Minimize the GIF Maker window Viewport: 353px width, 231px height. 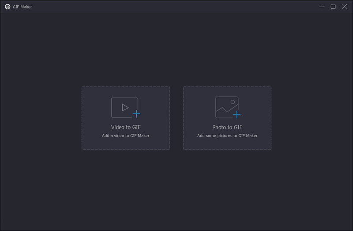(x=322, y=7)
